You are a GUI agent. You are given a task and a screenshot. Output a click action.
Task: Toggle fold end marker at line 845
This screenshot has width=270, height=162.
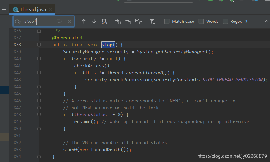pos(39,94)
